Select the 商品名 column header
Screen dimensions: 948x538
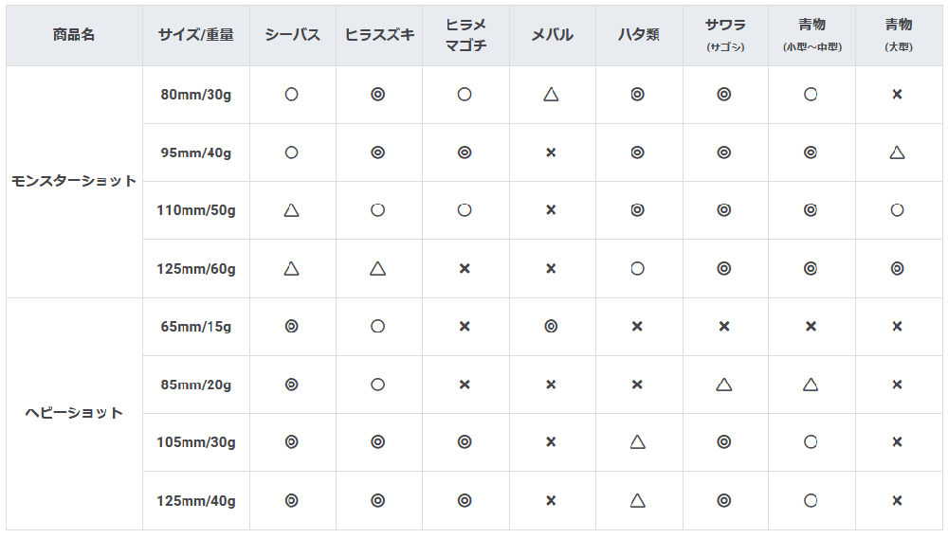(74, 35)
